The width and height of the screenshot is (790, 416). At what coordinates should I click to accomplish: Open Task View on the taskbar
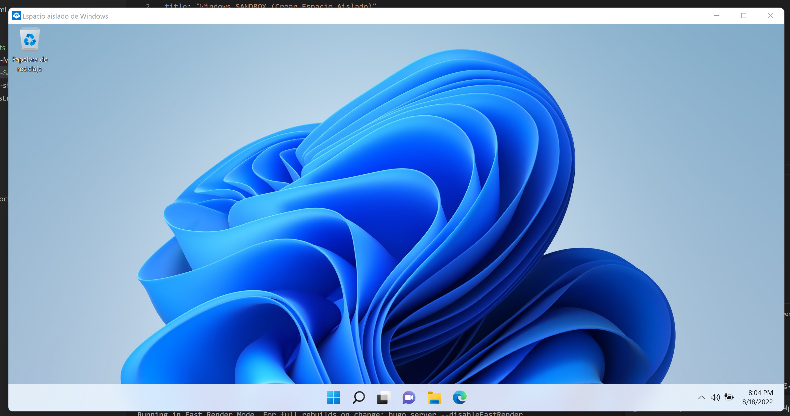384,398
